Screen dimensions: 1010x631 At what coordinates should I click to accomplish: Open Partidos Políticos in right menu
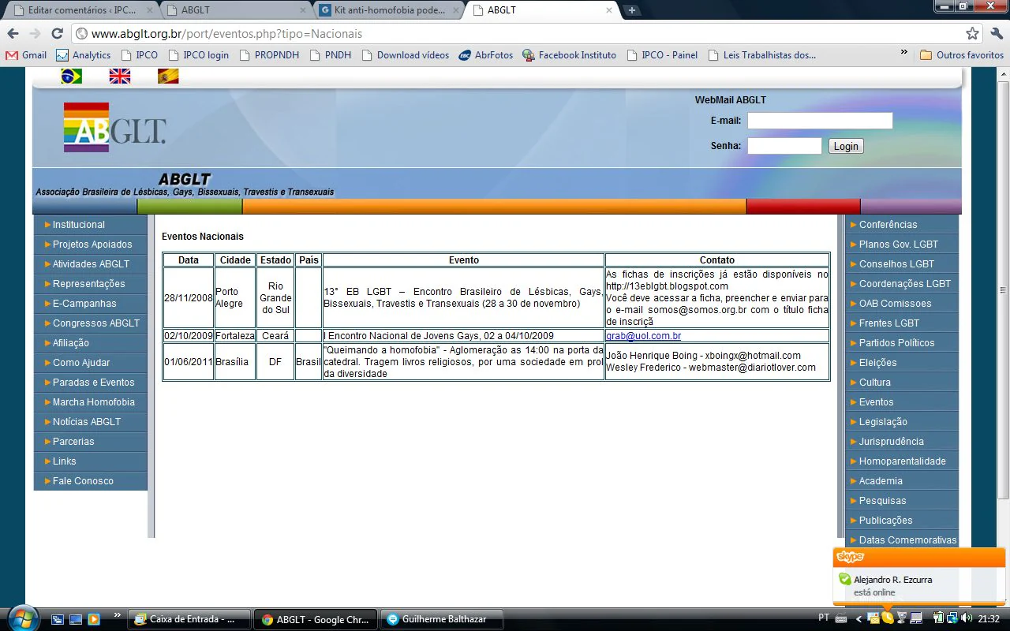pos(902,343)
